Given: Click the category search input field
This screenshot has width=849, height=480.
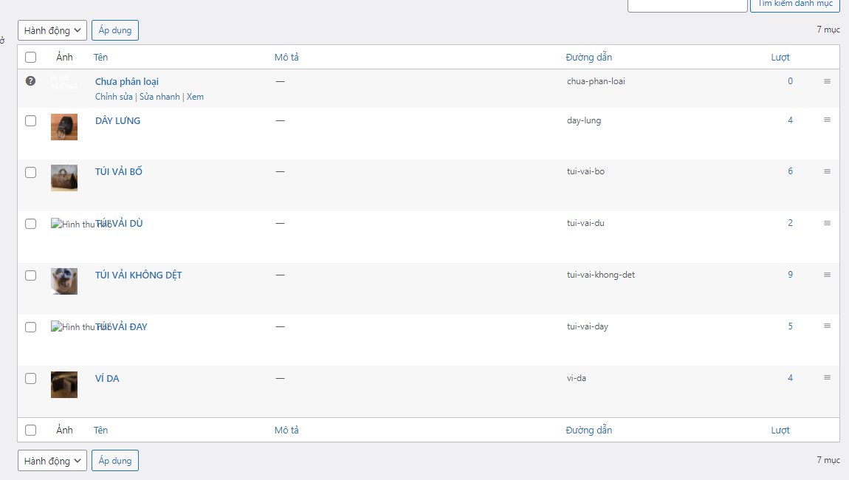Looking at the screenshot, I should (x=687, y=4).
